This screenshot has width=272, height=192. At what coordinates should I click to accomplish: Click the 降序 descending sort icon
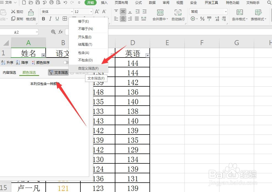(22, 62)
